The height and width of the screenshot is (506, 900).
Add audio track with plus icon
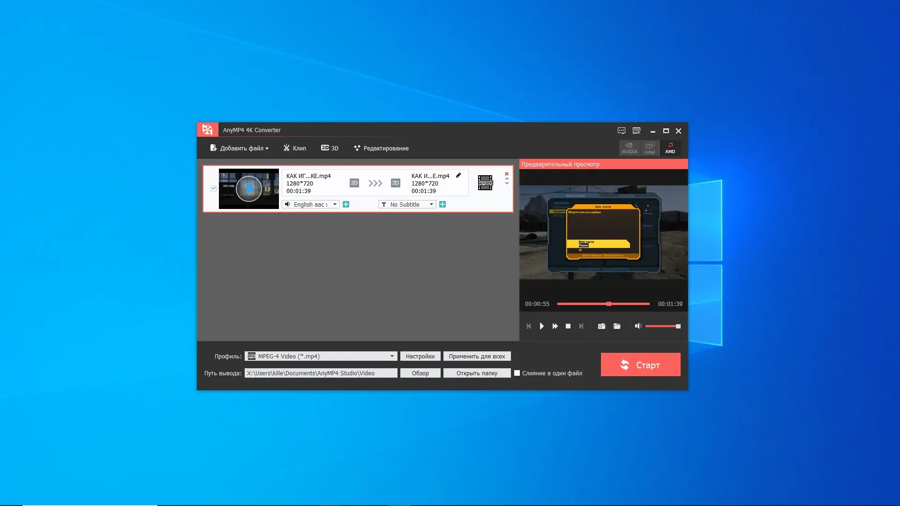[346, 204]
